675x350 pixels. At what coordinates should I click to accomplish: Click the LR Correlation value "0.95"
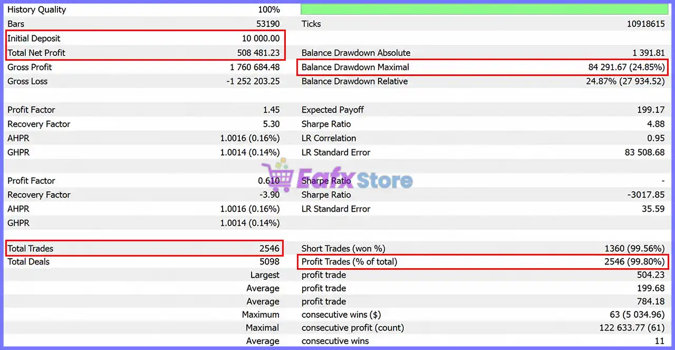pyautogui.click(x=656, y=138)
